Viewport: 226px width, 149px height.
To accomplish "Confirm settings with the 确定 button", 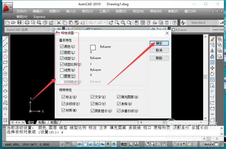I will [x=159, y=43].
